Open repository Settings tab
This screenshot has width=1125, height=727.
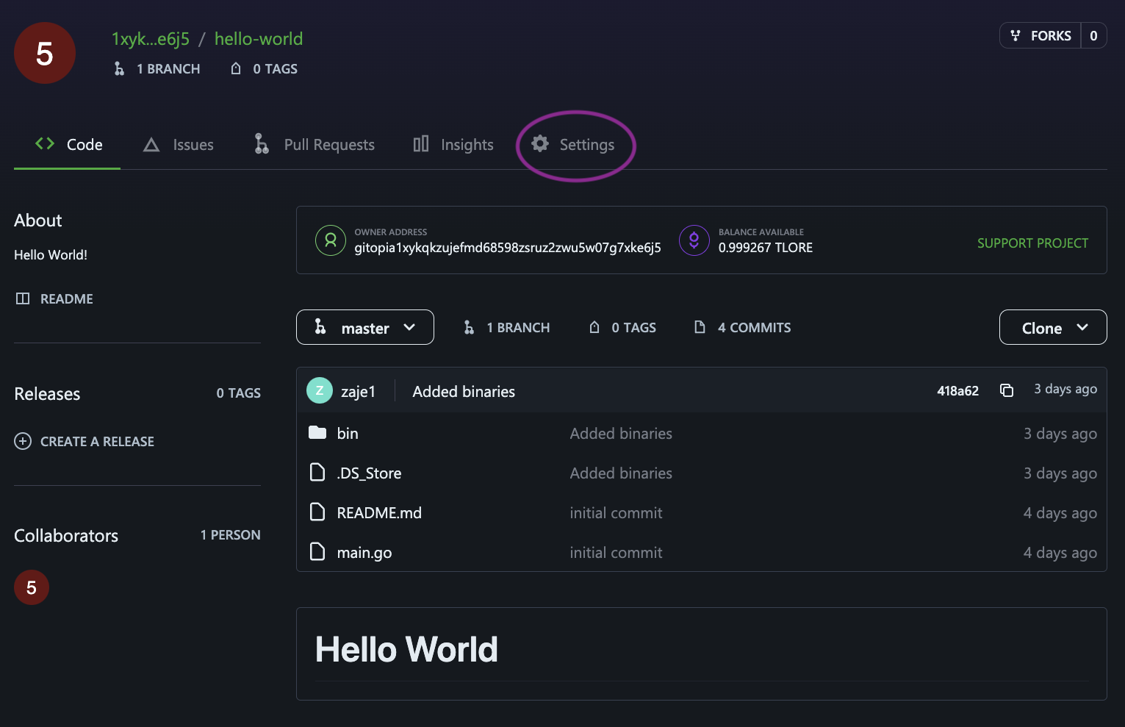click(x=573, y=144)
